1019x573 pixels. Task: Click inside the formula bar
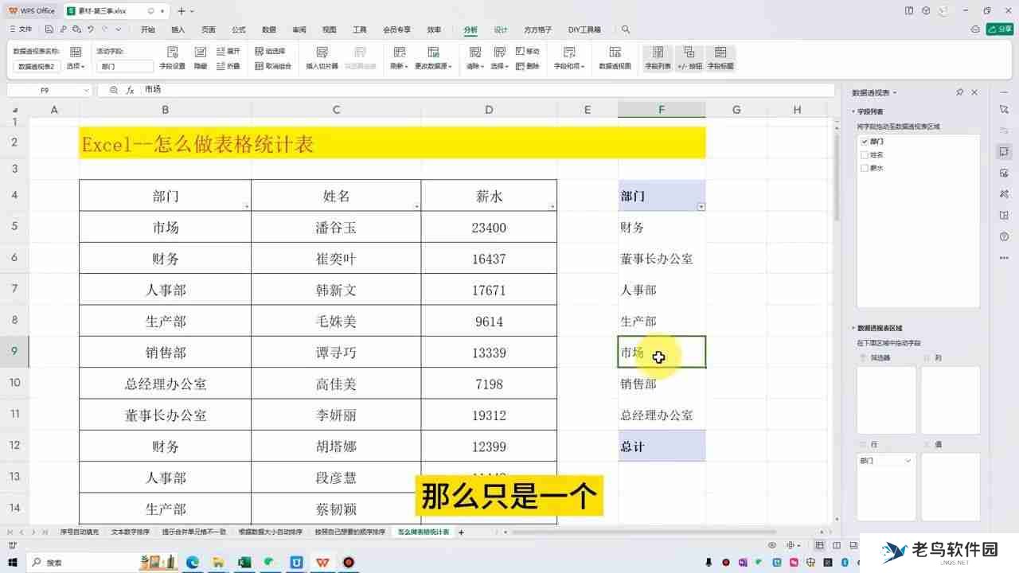point(318,90)
